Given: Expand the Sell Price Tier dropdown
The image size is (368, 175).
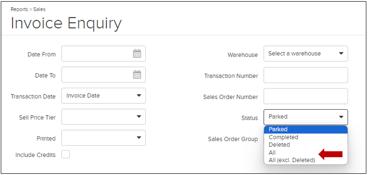Looking at the screenshot, I should (104, 117).
